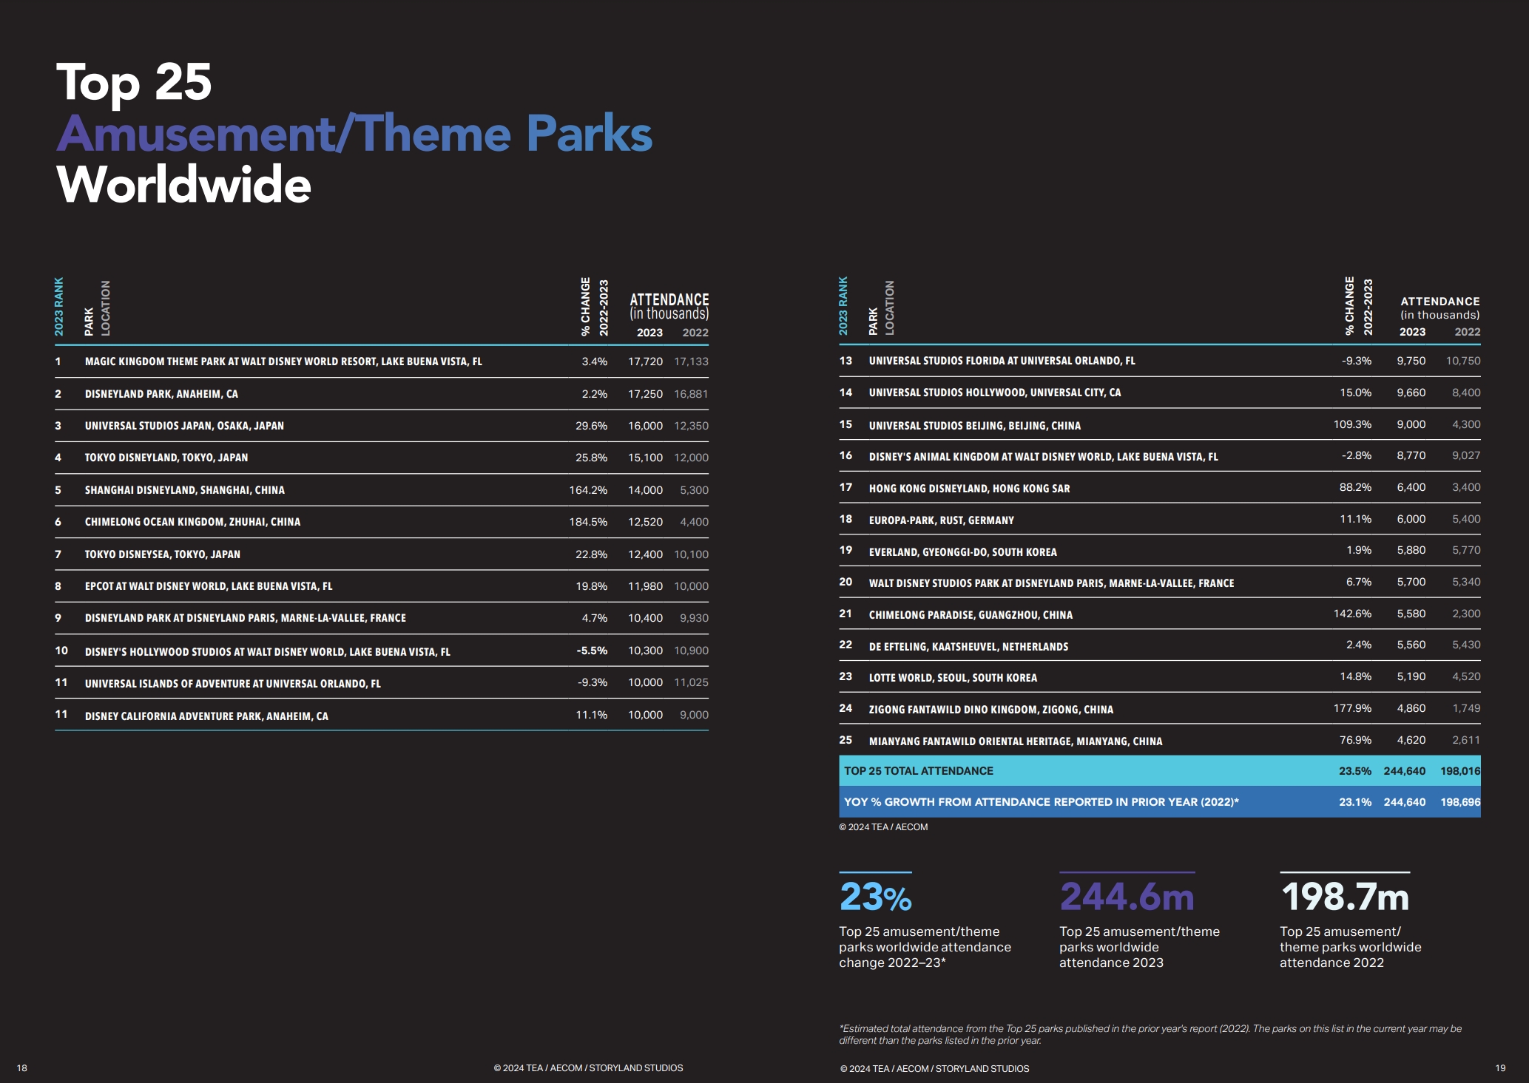Click the 198.7m attendance 2022 figure
This screenshot has width=1529, height=1083.
[1345, 897]
